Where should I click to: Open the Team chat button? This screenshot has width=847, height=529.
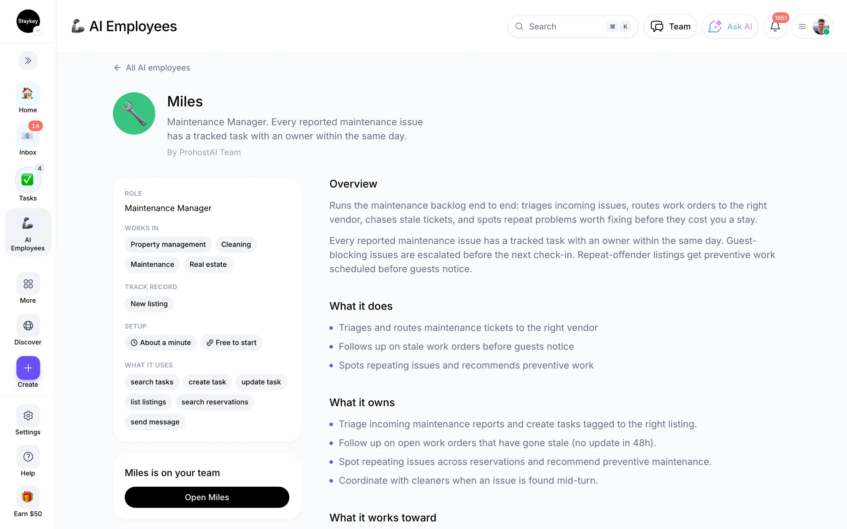pyautogui.click(x=670, y=26)
